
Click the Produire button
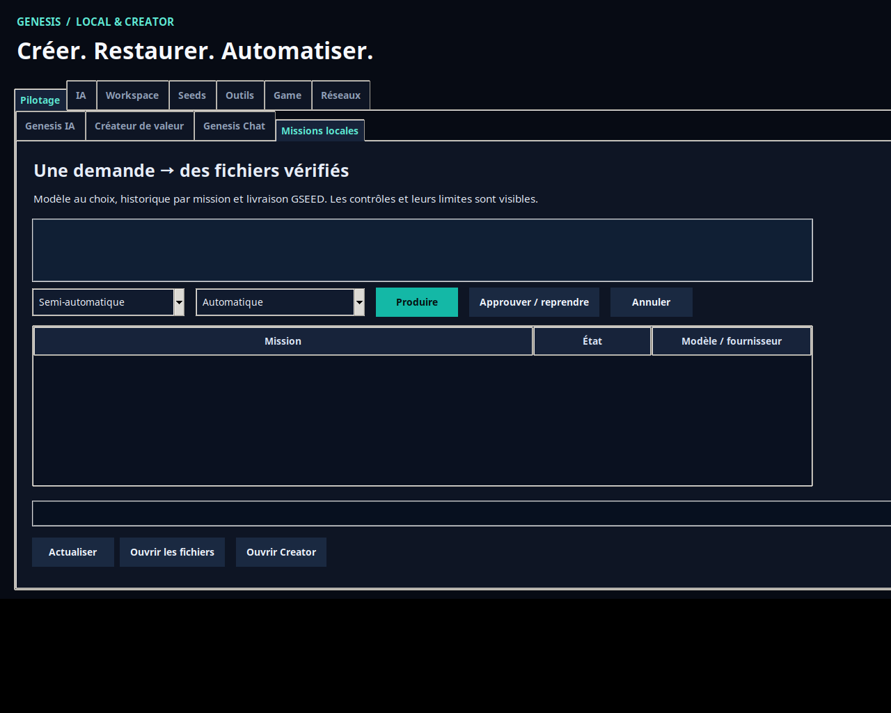(x=417, y=302)
